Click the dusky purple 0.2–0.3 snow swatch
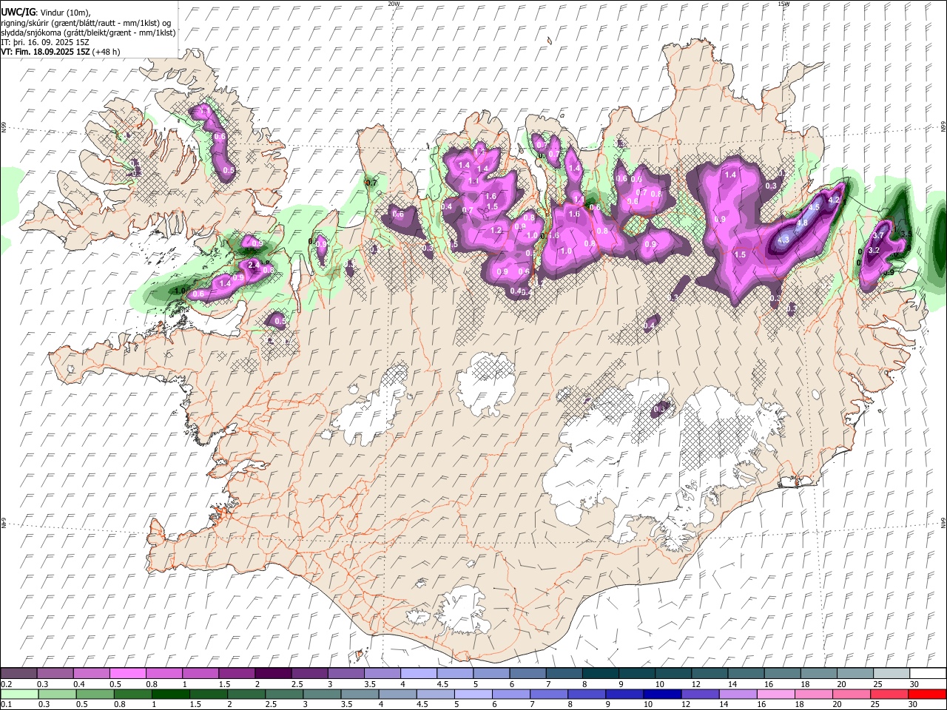 (x=20, y=674)
